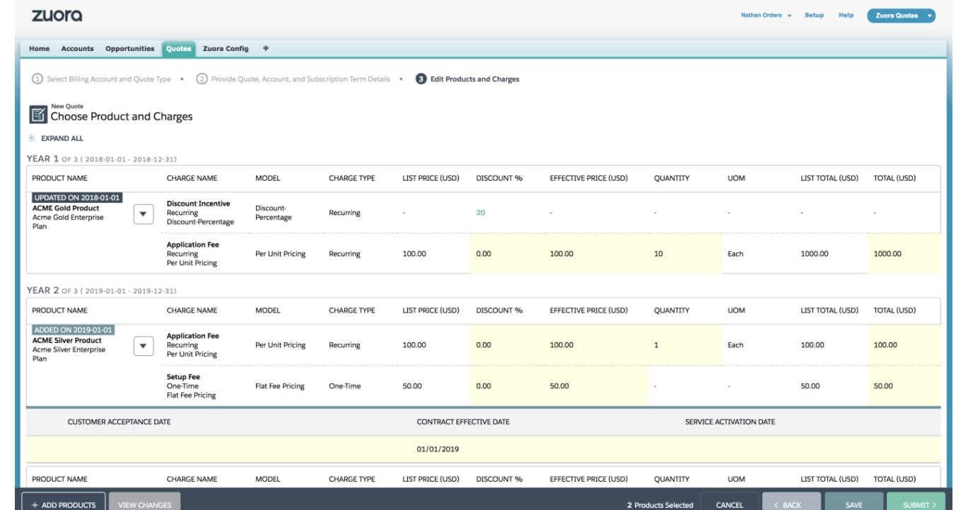Image resolution: width=968 pixels, height=510 pixels.
Task: Click the Choose Product and Charges edit icon
Action: tap(37, 113)
